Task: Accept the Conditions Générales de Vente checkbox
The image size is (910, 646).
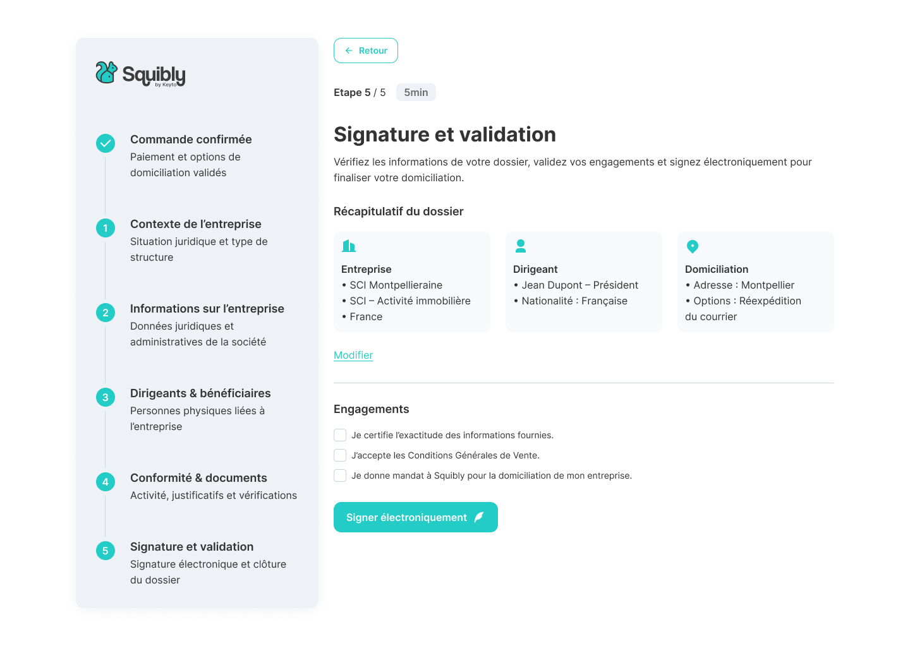Action: [x=340, y=455]
